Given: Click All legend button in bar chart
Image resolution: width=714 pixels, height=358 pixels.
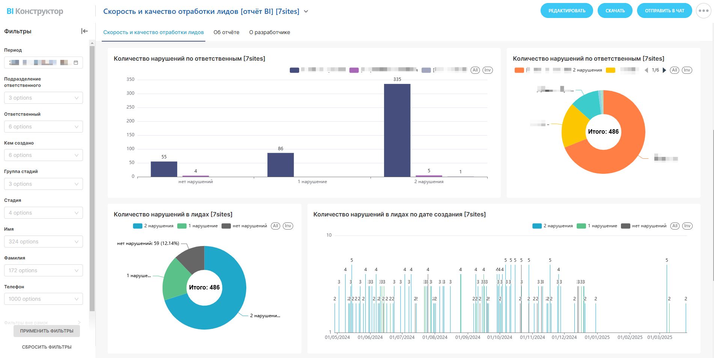Looking at the screenshot, I should 475,70.
